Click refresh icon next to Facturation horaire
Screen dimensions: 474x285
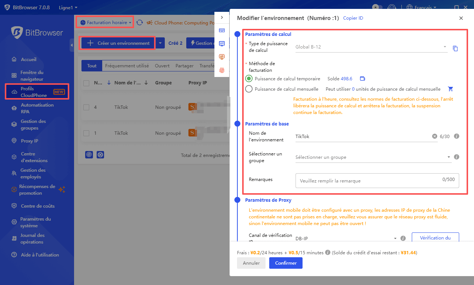point(140,23)
